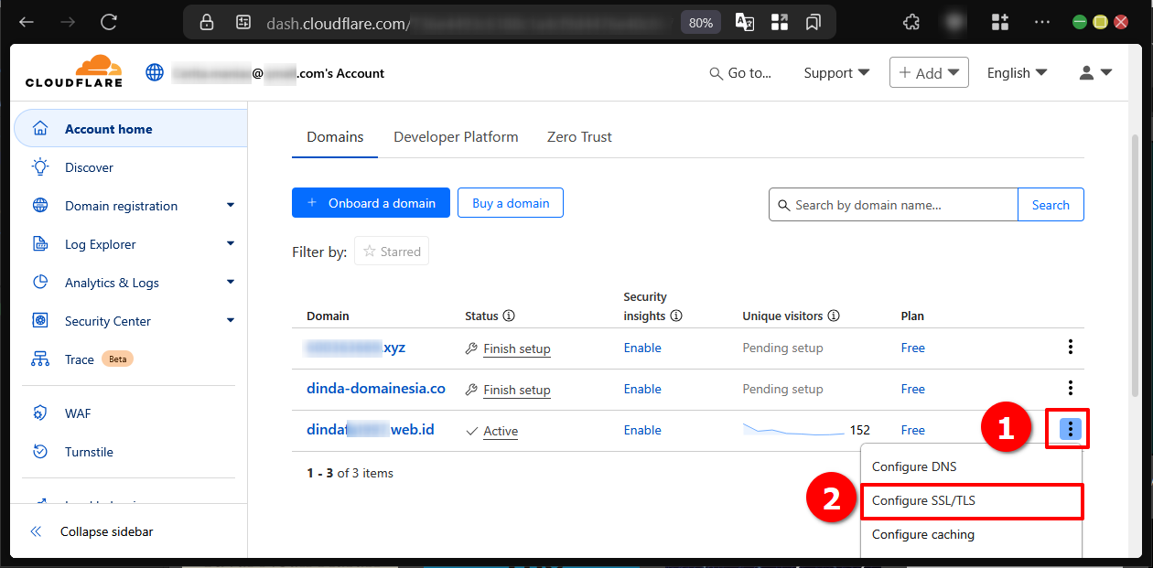The width and height of the screenshot is (1153, 568).
Task: Open three-dot menu for dinda-domainesia.co
Action: tap(1071, 388)
